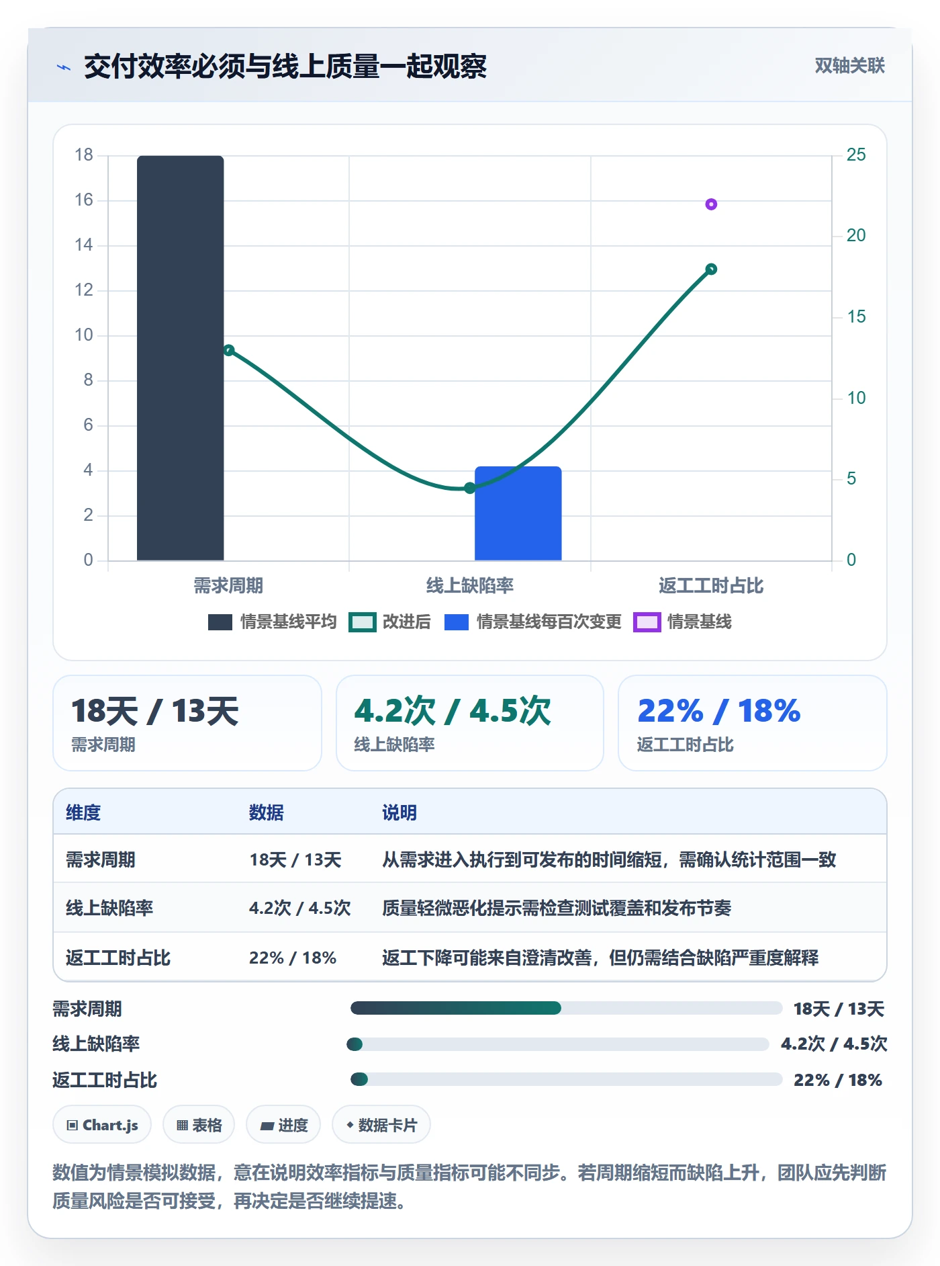Click the lightning bolt icon beside the title
This screenshot has width=940, height=1266.
click(64, 67)
